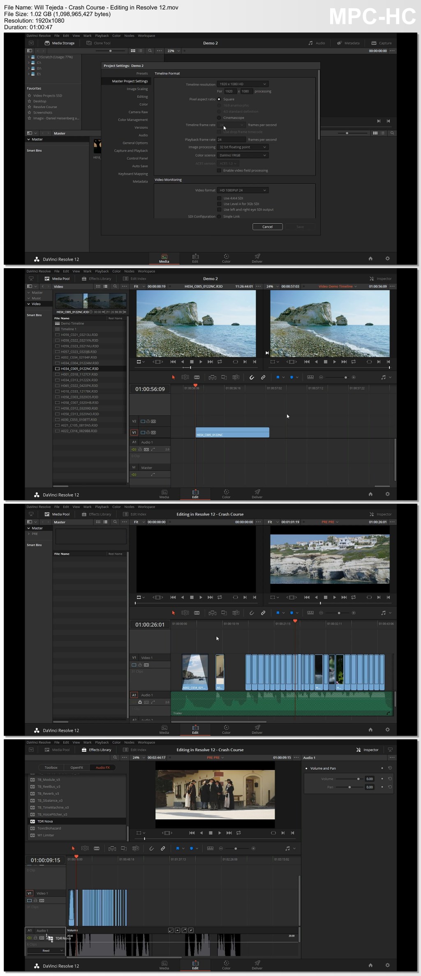Select clip H034_C005_0122NC on the V1 track

(232, 432)
